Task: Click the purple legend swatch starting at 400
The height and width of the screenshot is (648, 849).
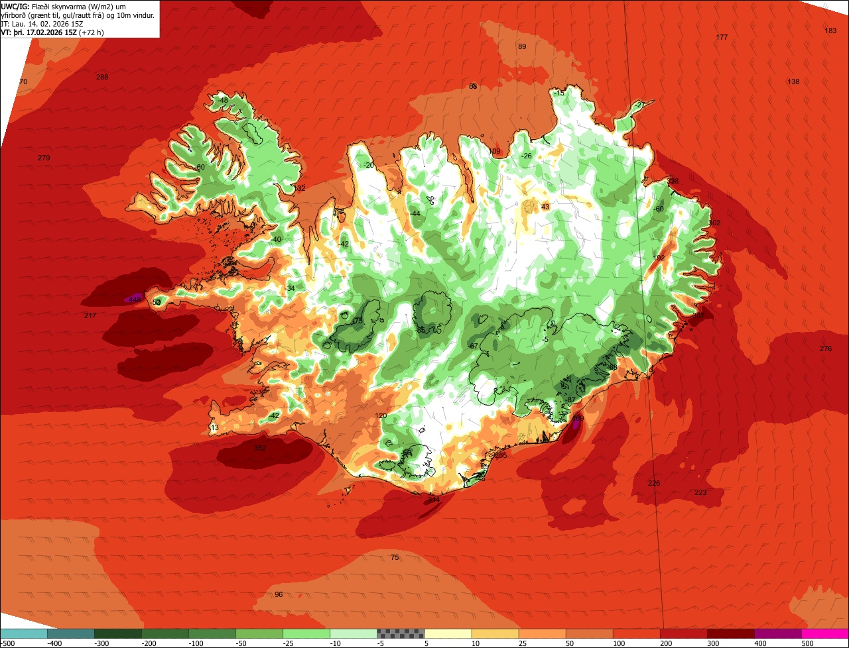Action: [x=777, y=633]
